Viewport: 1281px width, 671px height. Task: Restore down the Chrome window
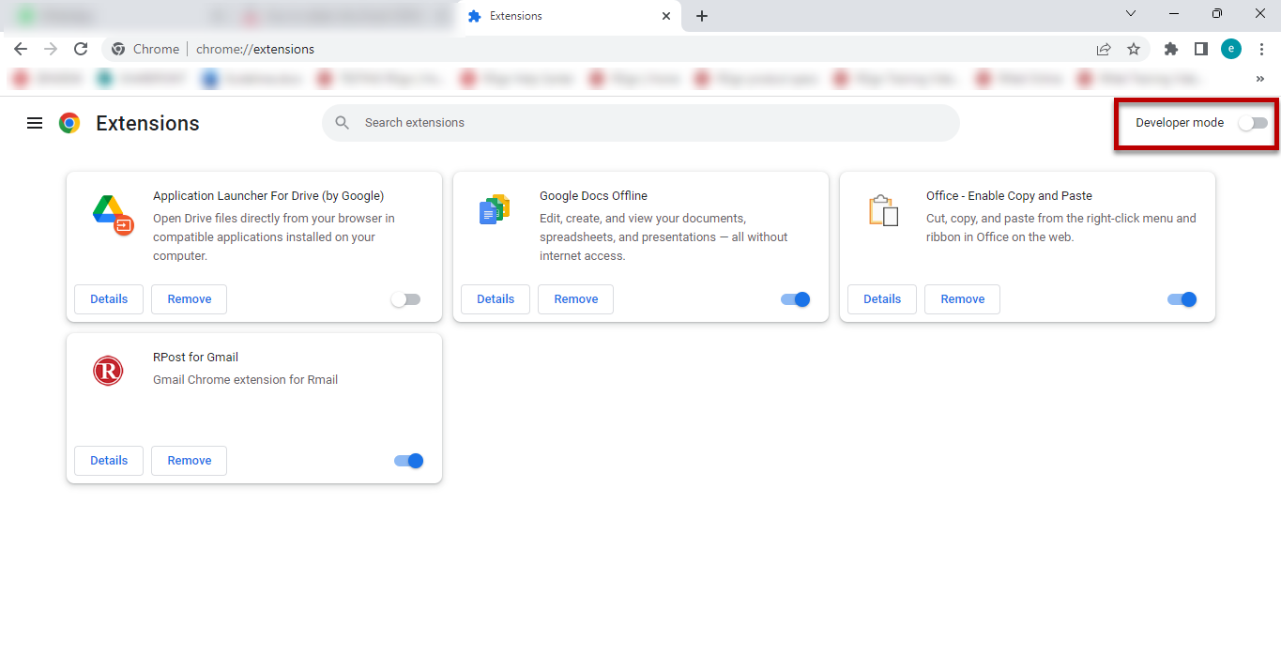(x=1217, y=13)
